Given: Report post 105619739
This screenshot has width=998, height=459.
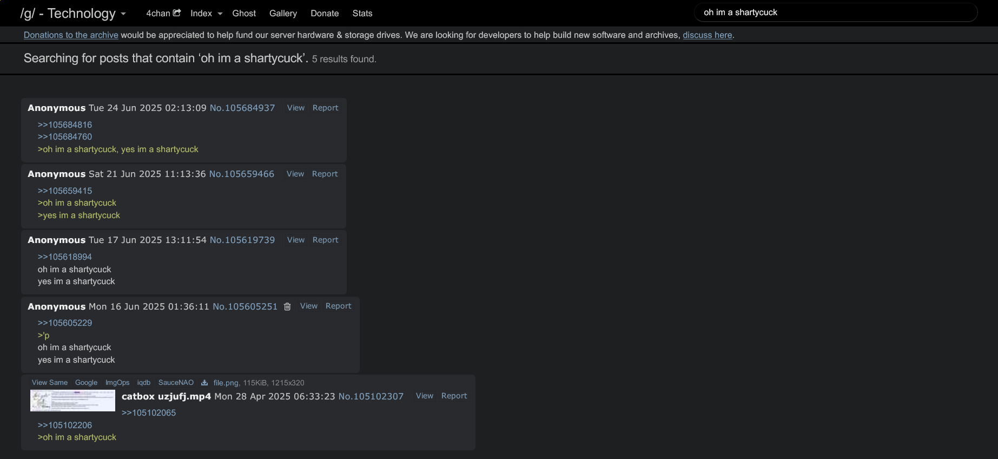Looking at the screenshot, I should pyautogui.click(x=326, y=240).
